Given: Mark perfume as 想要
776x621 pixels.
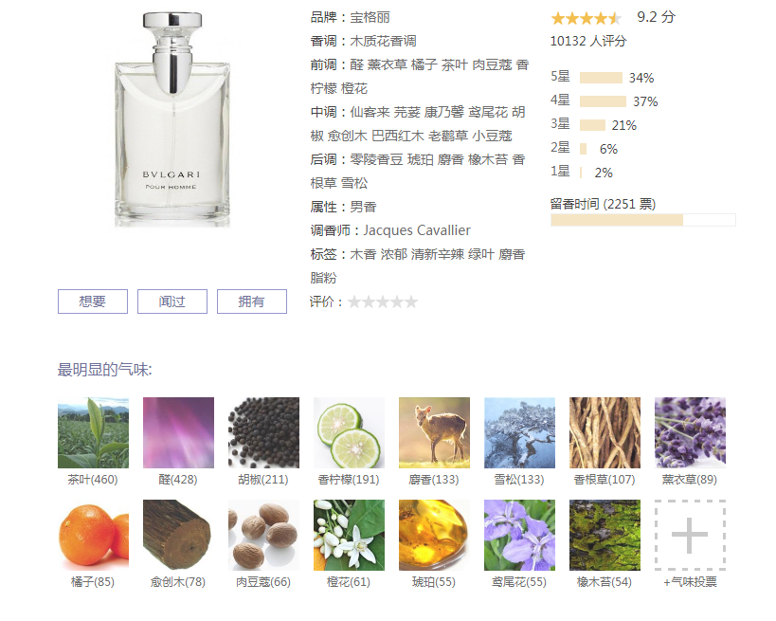Looking at the screenshot, I should [x=93, y=301].
